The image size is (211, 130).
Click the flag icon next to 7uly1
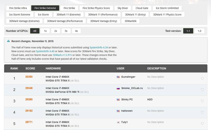pyautogui.click(x=118, y=122)
